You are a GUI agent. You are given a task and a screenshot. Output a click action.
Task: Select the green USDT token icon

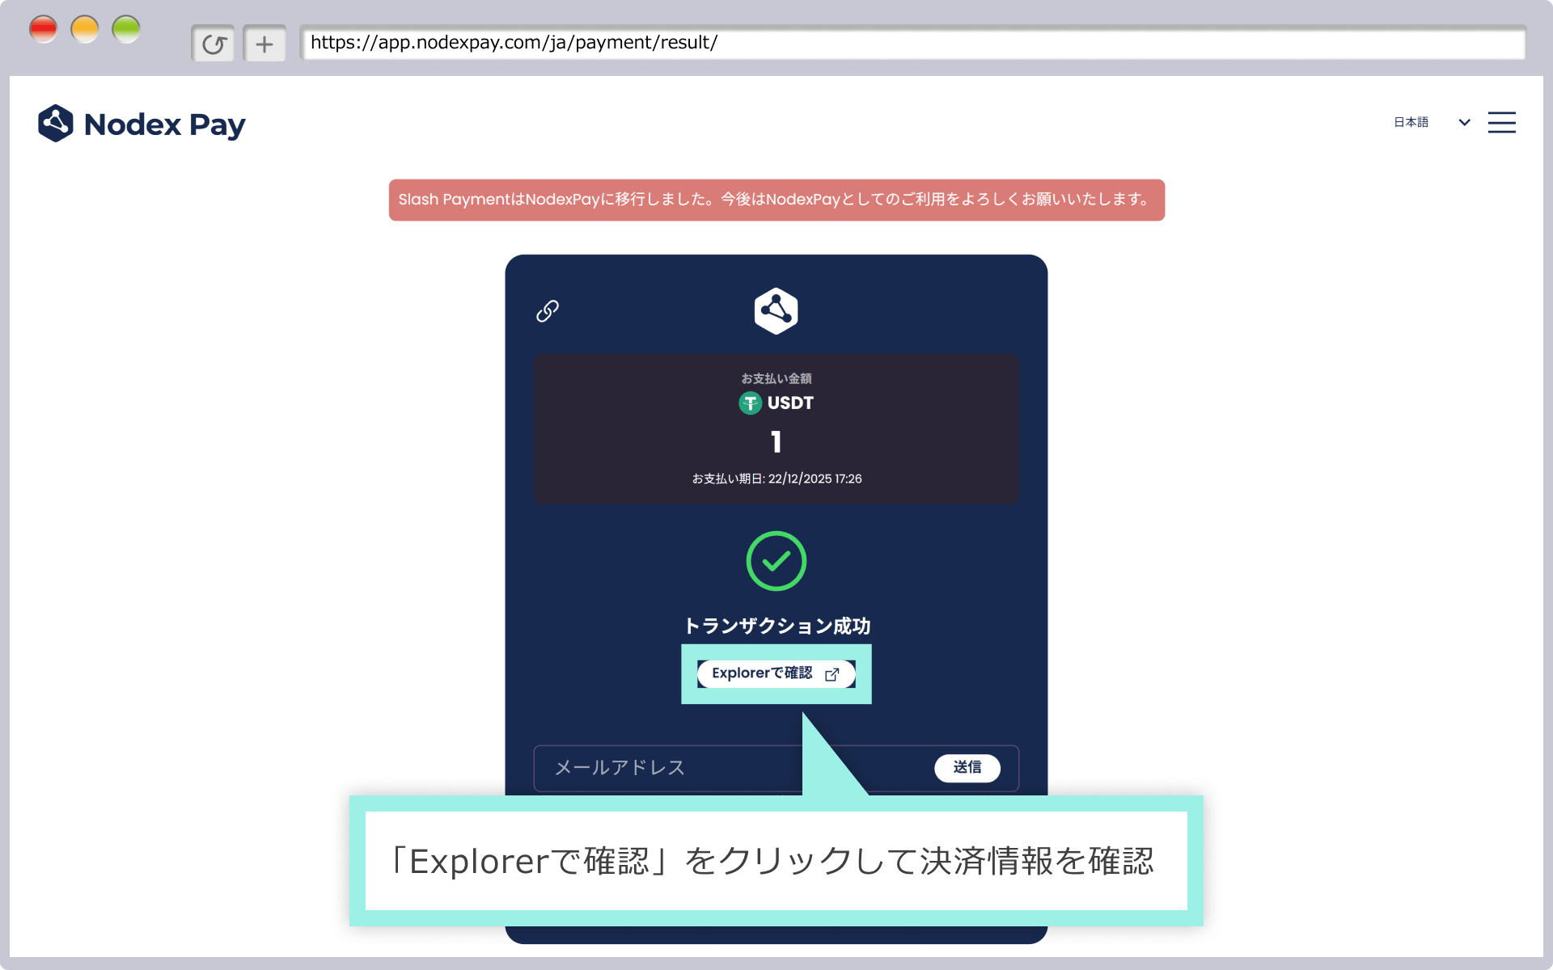click(750, 403)
